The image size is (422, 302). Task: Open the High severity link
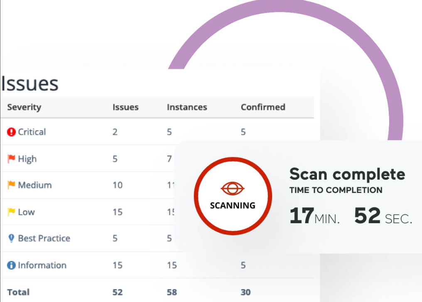point(27,159)
